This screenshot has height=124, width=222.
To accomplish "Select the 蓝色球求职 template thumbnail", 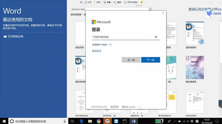I will (81, 67).
